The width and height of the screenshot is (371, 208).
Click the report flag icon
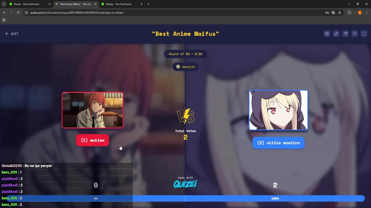tap(355, 34)
